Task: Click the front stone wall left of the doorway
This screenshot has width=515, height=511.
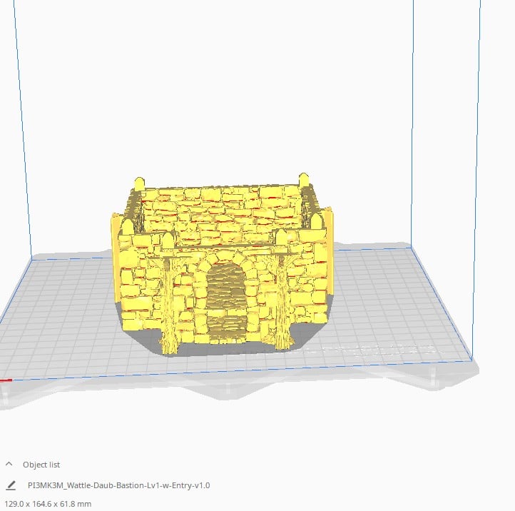Action: click(x=140, y=289)
